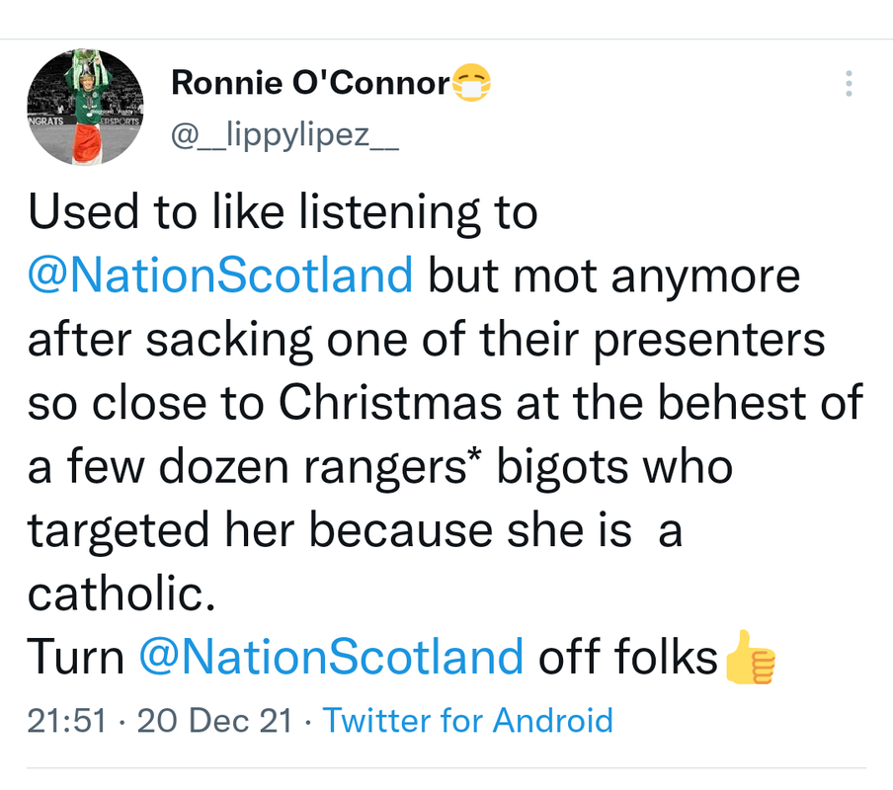Click the thumbs up emoji after 'folks'

point(750,658)
